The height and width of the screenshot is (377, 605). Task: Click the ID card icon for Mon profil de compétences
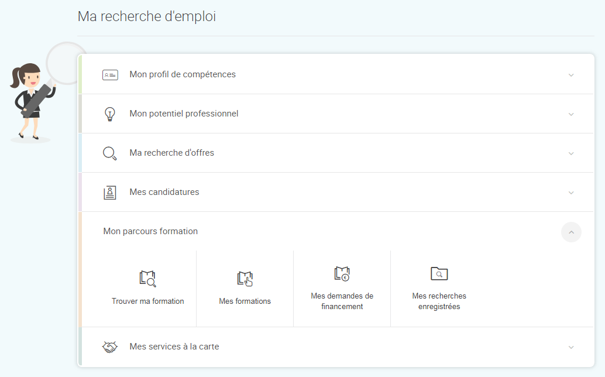pyautogui.click(x=110, y=75)
